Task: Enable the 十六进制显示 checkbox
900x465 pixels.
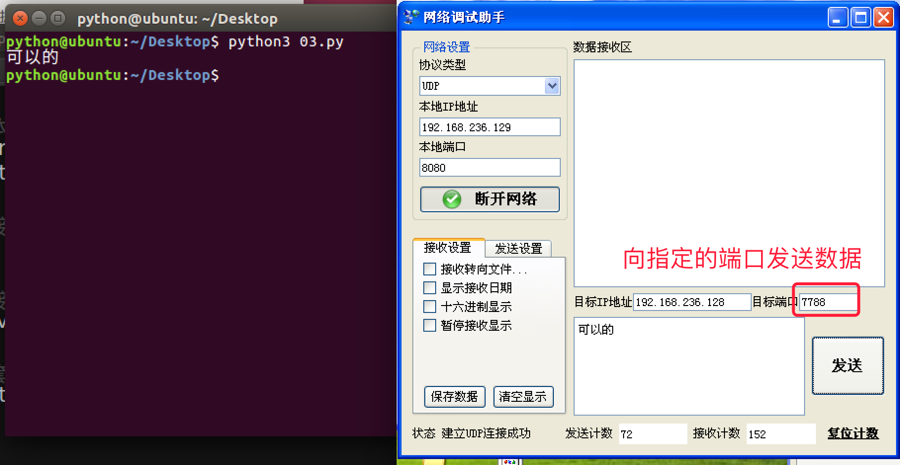Action: click(x=429, y=307)
